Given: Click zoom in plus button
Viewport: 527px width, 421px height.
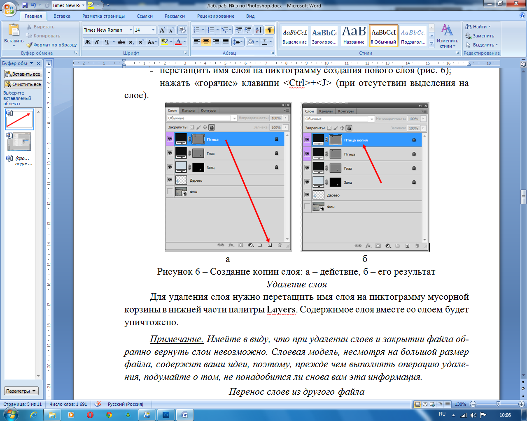Looking at the screenshot, I should (x=521, y=404).
